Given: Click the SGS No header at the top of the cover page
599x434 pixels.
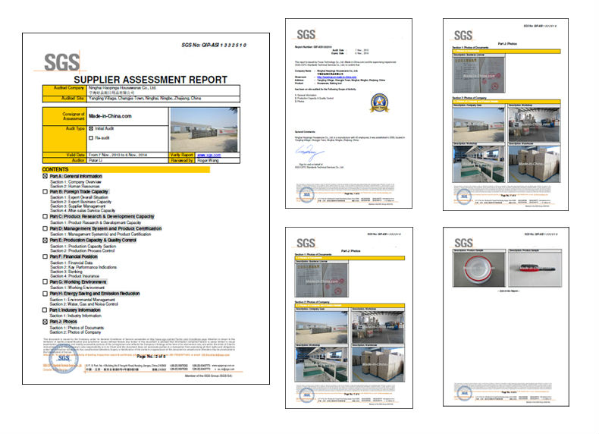Looking at the screenshot, I should [x=214, y=45].
